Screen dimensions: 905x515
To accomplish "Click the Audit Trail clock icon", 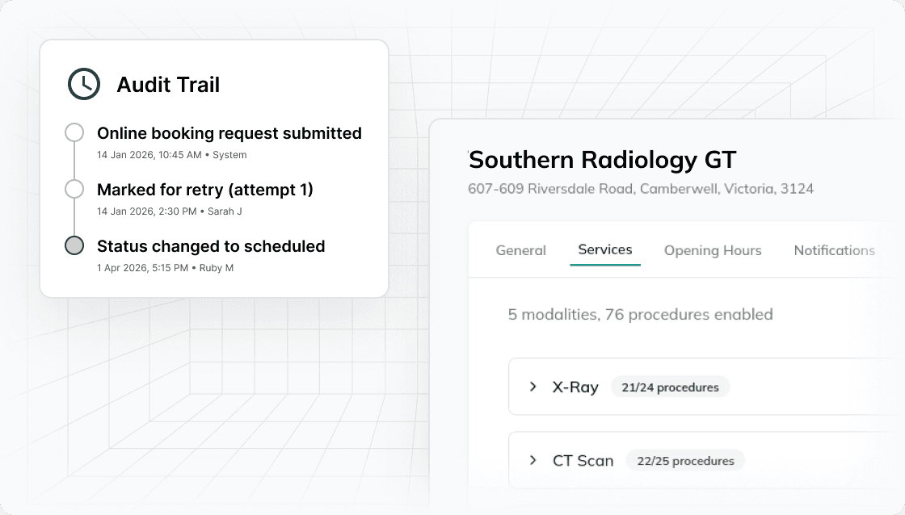I will (84, 84).
